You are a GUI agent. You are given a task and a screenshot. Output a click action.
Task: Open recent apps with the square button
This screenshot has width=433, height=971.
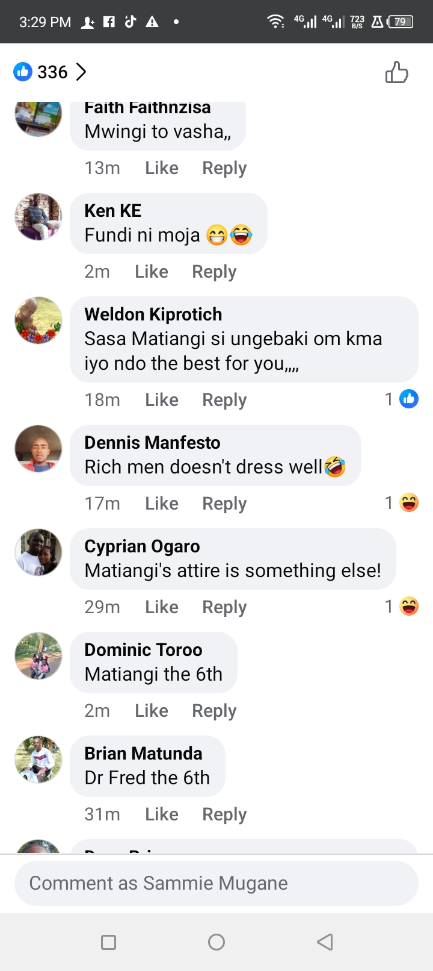coord(108,942)
